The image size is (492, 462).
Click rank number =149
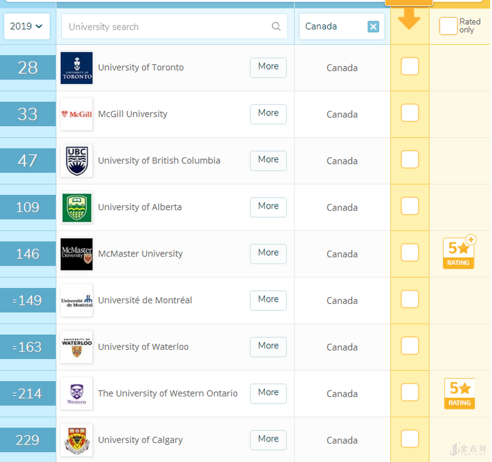click(28, 301)
